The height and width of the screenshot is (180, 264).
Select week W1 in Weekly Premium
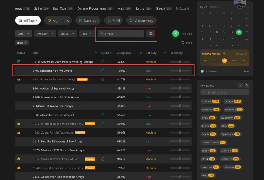206,60
